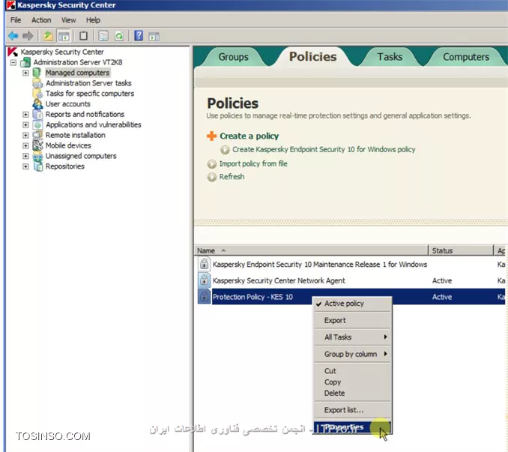Click the Remote installation icon
The height and width of the screenshot is (452, 508).
pyautogui.click(x=37, y=135)
